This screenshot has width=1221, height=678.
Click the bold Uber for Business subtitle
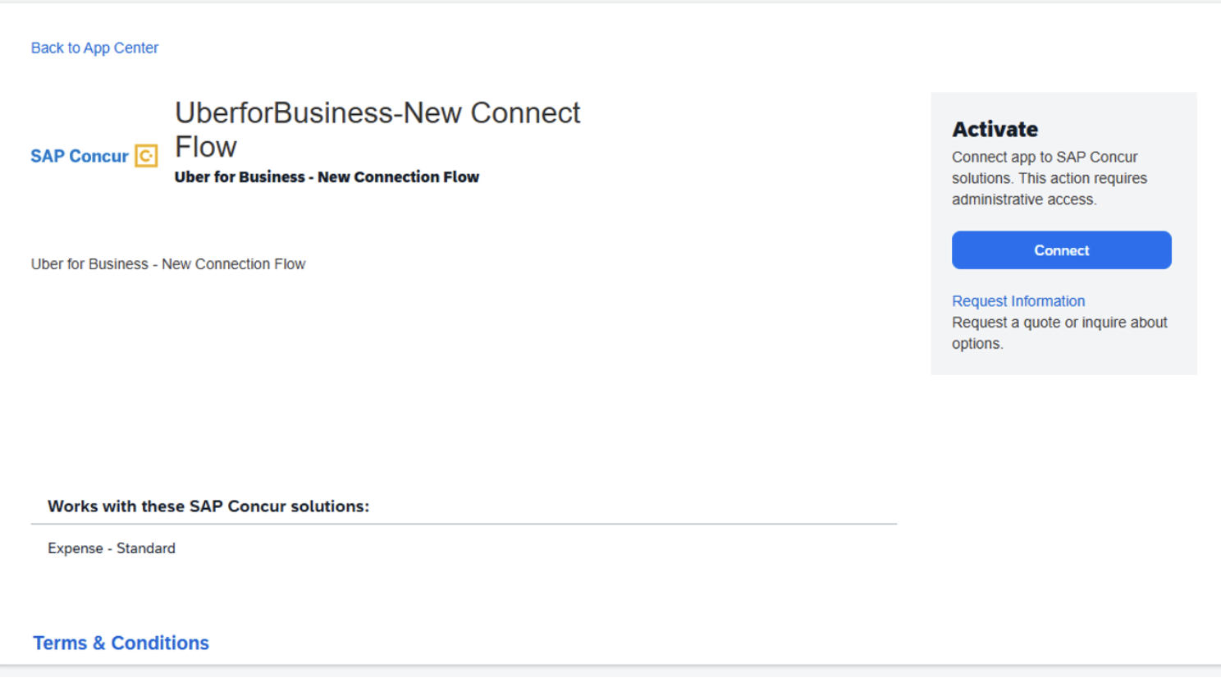(327, 177)
